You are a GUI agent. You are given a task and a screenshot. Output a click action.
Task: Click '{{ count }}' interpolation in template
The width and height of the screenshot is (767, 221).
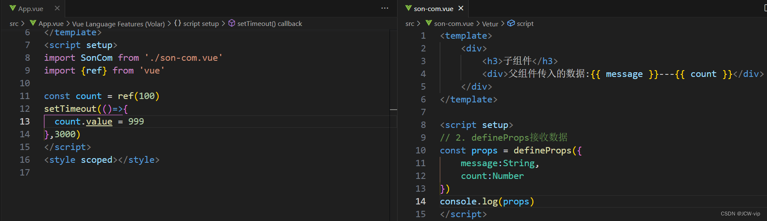pyautogui.click(x=704, y=74)
